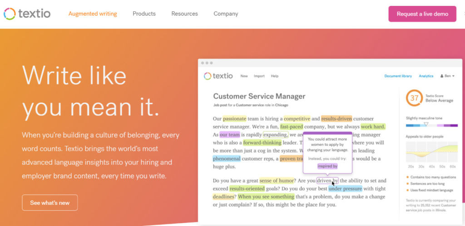This screenshot has height=226, width=465.
Task: Click highlighted phrase results-oriented
Action: (x=247, y=188)
